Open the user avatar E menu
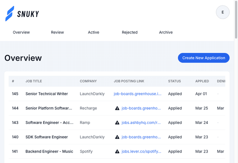238x163 pixels. 223,12
